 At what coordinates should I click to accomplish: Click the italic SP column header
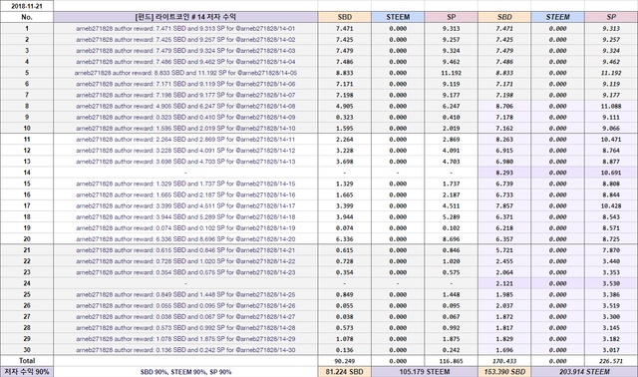point(611,17)
